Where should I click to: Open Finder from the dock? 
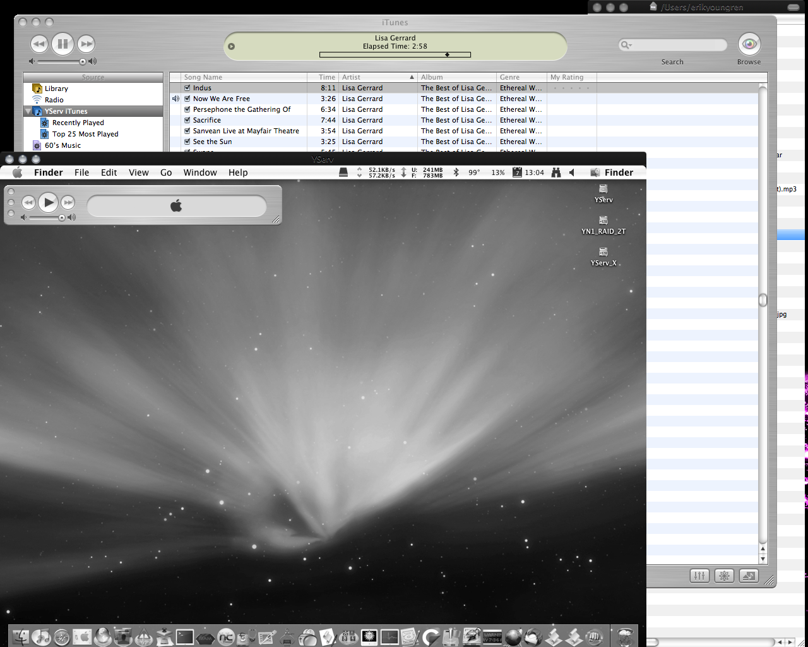[21, 637]
